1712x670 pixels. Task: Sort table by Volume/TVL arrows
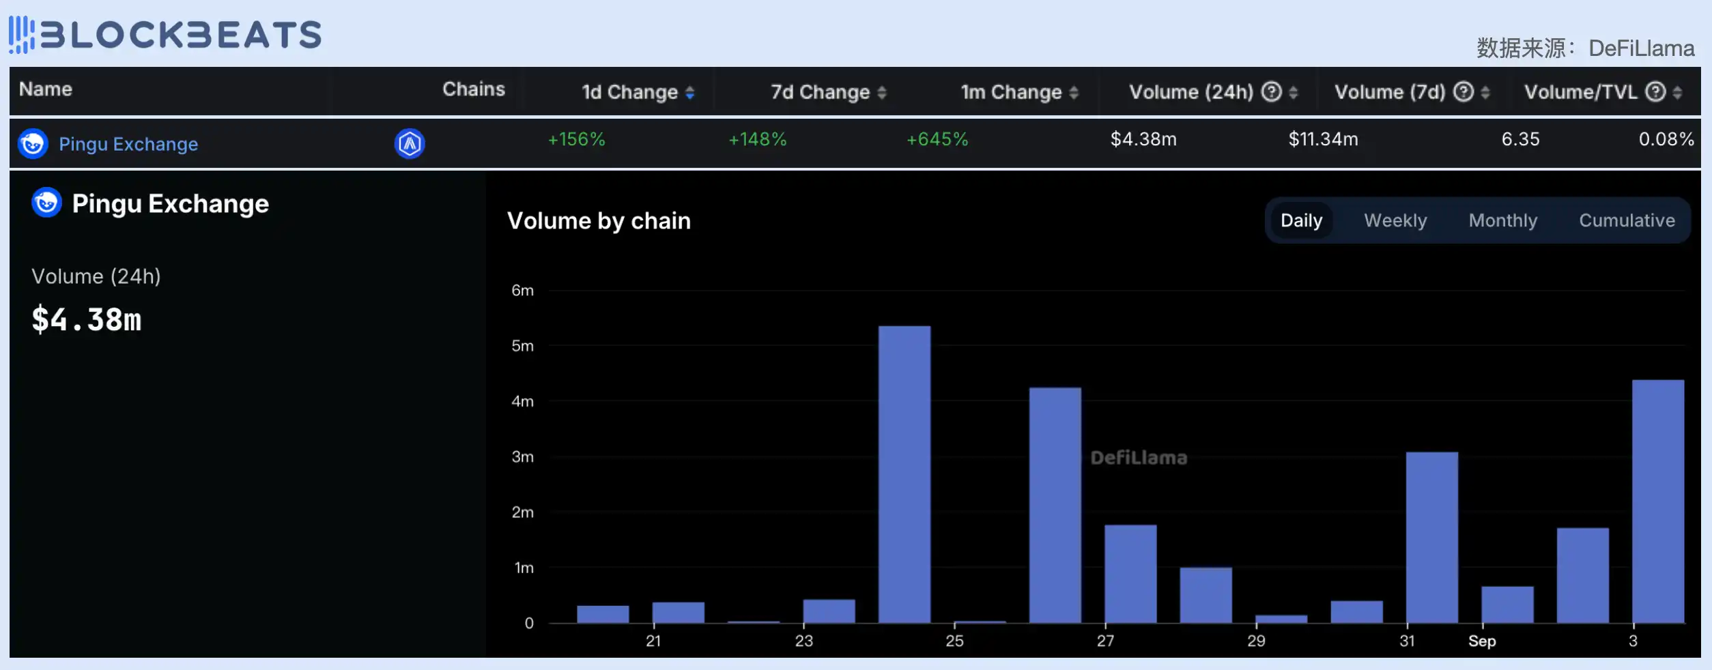[x=1677, y=93]
